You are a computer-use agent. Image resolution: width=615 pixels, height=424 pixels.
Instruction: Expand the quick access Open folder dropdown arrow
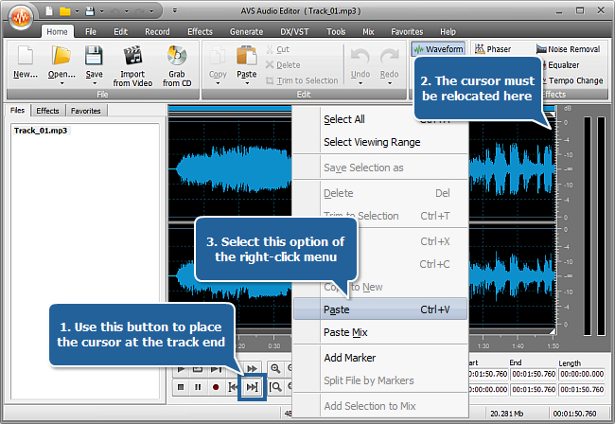click(x=77, y=11)
